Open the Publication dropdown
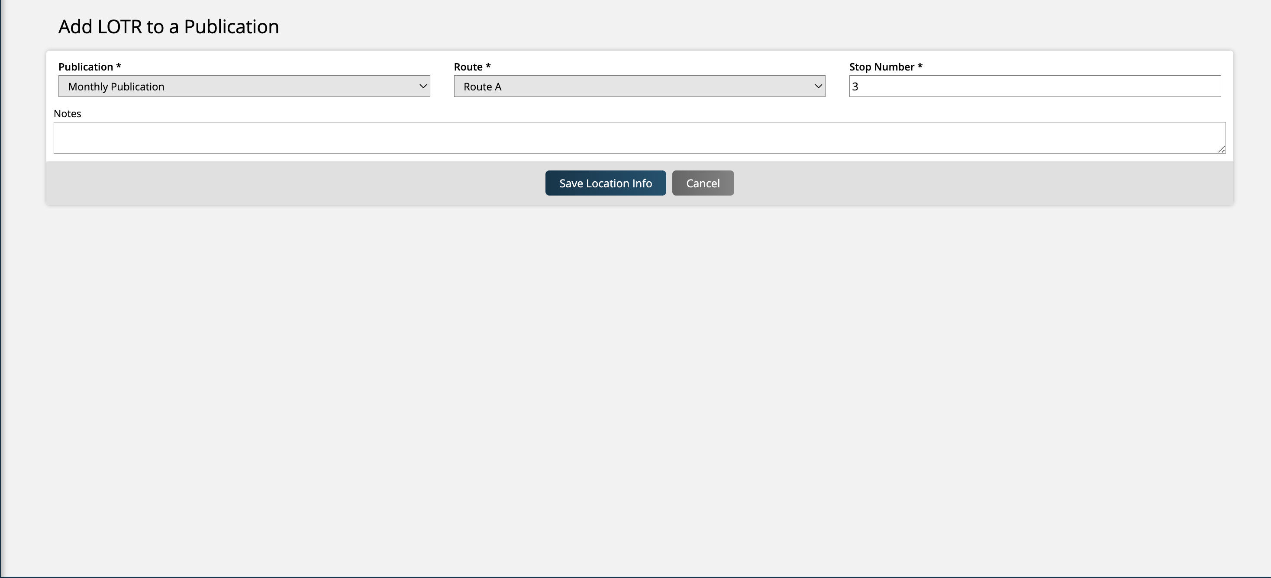 tap(244, 86)
